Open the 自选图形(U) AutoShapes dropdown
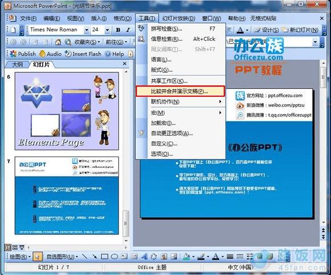Viewport: 331px width, 275px height. pyautogui.click(x=62, y=257)
